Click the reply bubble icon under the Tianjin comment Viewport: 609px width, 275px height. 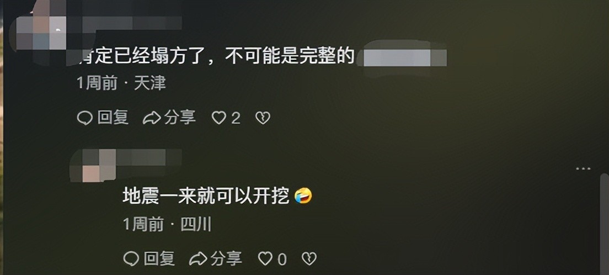[84, 118]
